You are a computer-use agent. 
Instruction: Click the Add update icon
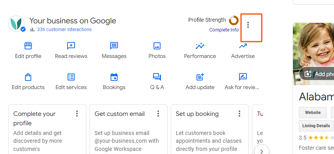click(200, 77)
